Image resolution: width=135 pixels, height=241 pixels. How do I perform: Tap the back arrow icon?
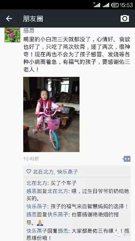click(x=9, y=18)
